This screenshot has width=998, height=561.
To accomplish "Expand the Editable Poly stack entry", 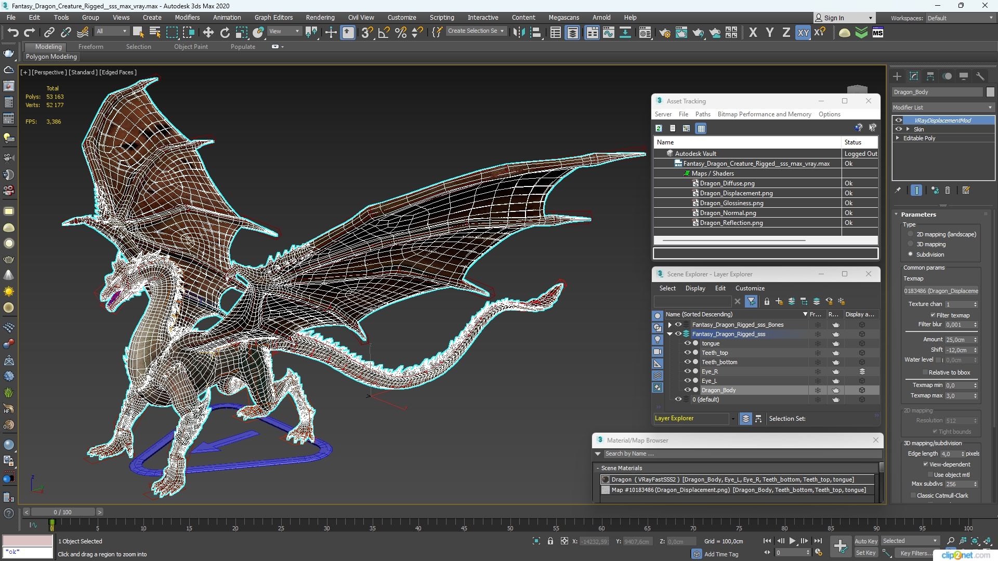I will pos(898,138).
